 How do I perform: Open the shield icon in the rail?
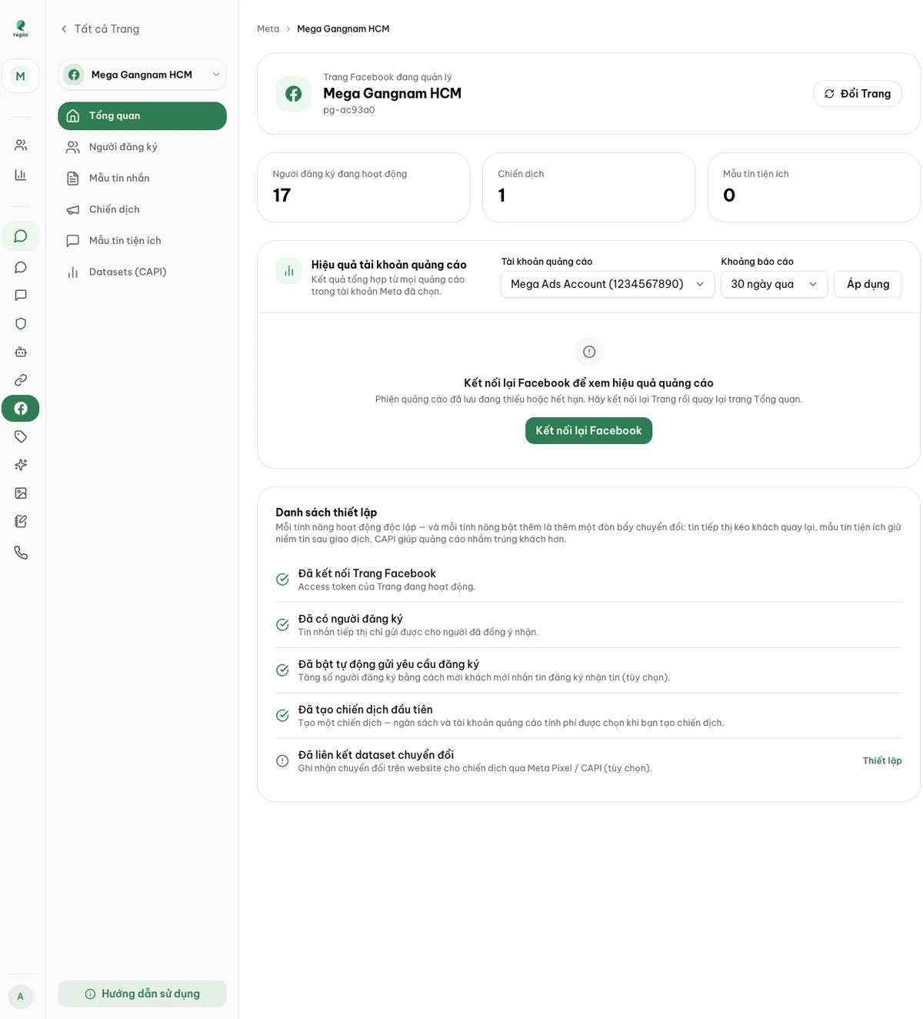(x=21, y=323)
